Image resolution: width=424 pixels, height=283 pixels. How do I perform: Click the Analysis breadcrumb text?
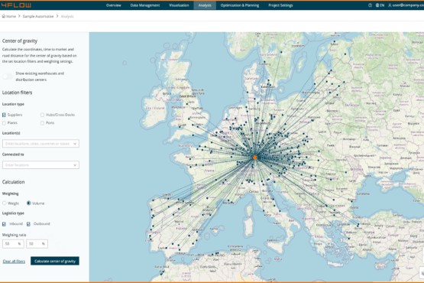click(67, 16)
